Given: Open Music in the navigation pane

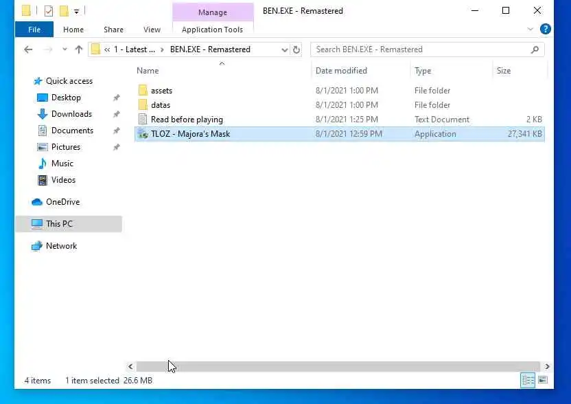Looking at the screenshot, I should [x=62, y=164].
